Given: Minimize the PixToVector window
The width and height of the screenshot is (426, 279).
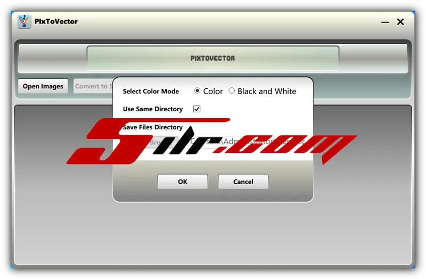Looking at the screenshot, I should [385, 22].
